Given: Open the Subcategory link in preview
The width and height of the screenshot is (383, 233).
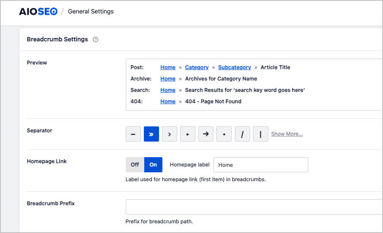Looking at the screenshot, I should click(x=235, y=67).
